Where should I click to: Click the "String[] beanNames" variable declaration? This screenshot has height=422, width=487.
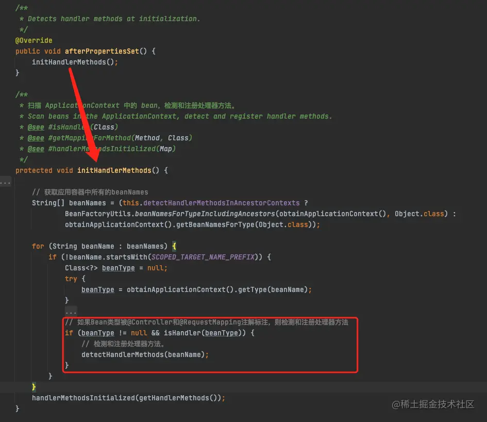69,203
